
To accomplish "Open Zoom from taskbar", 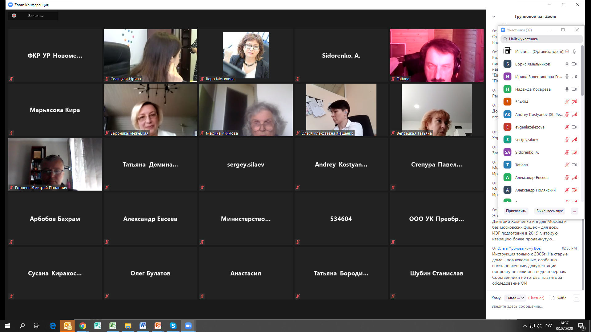I will click(x=188, y=326).
